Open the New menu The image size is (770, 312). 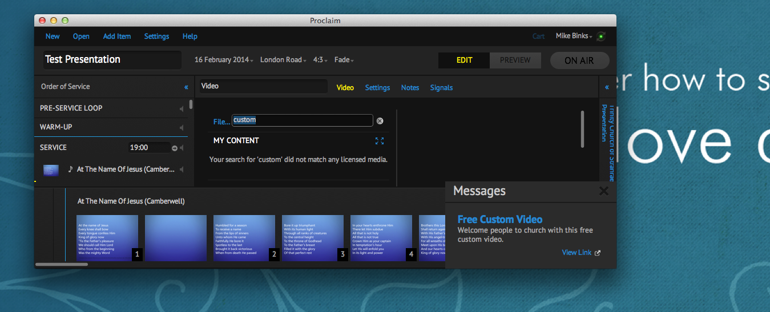click(x=53, y=37)
